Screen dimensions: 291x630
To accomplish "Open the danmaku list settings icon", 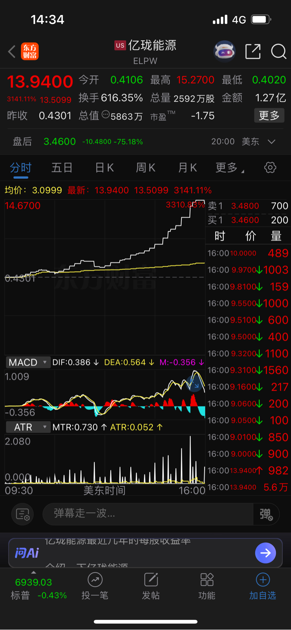I will point(23,514).
